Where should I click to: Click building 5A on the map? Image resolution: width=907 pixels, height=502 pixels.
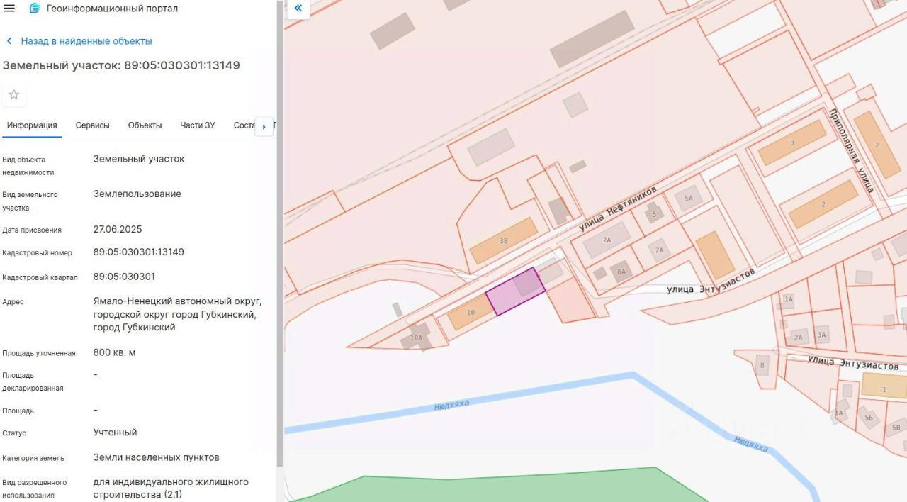(x=688, y=198)
